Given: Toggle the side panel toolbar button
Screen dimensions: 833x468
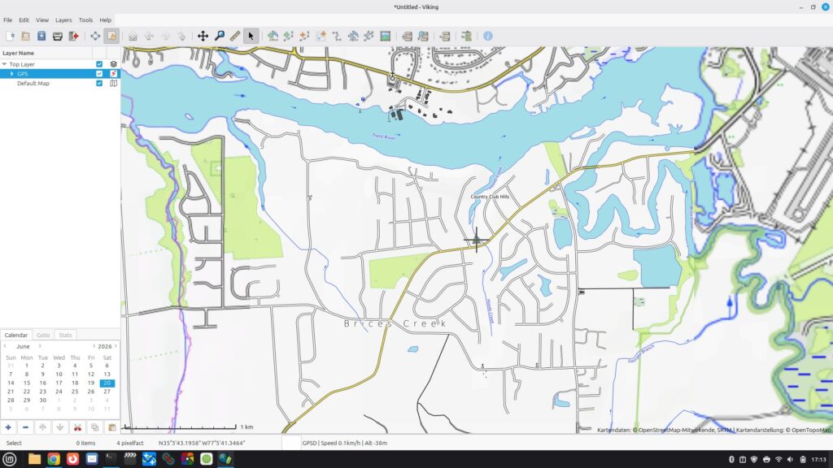Looking at the screenshot, I should (111, 36).
